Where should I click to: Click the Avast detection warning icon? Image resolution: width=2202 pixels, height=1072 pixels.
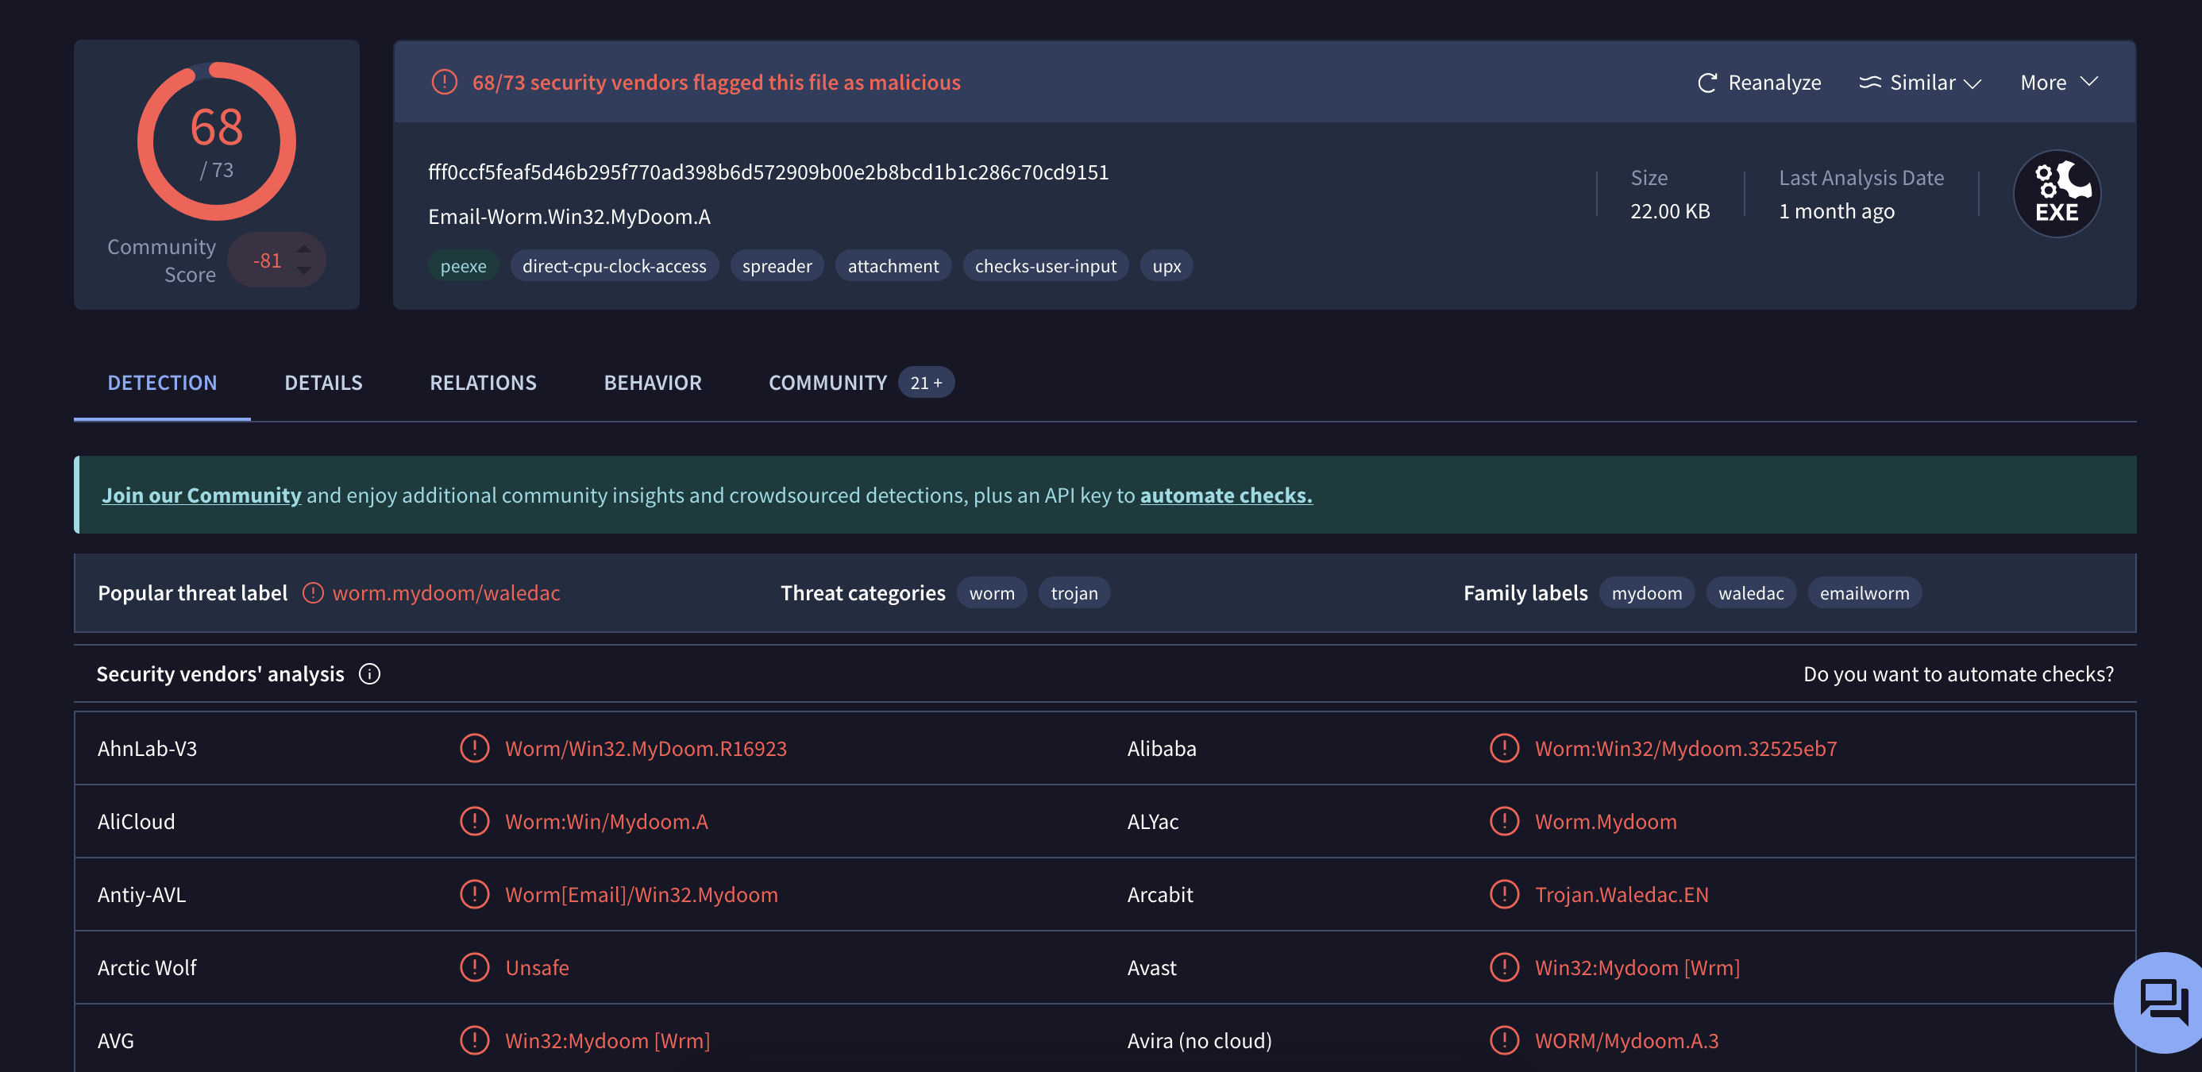click(x=1504, y=968)
